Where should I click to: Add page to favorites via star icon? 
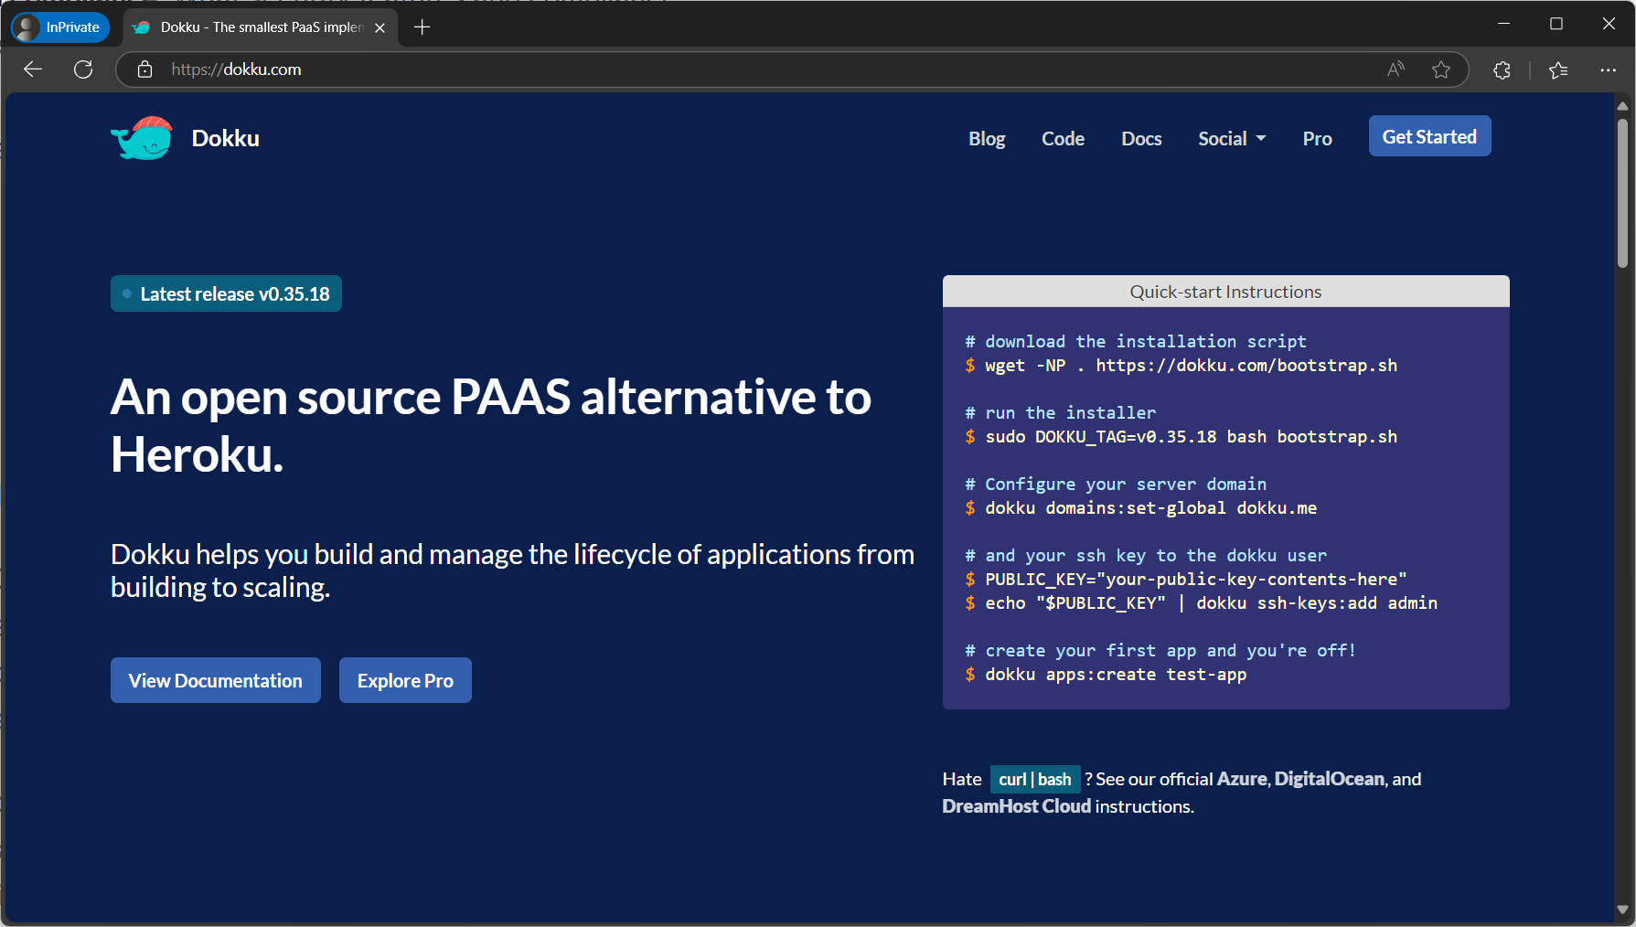[x=1442, y=69]
